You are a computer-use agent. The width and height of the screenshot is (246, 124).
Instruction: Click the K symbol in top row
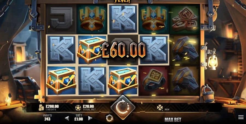click(123, 19)
